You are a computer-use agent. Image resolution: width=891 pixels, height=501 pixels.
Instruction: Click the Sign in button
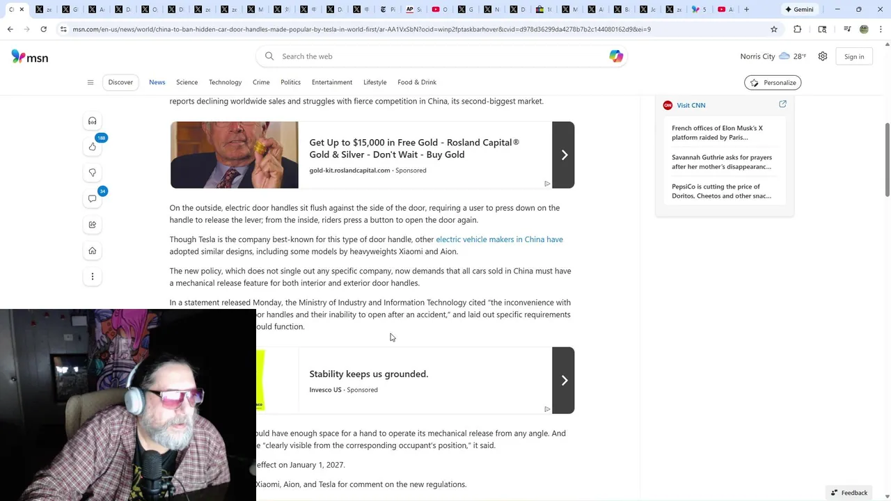(x=854, y=56)
